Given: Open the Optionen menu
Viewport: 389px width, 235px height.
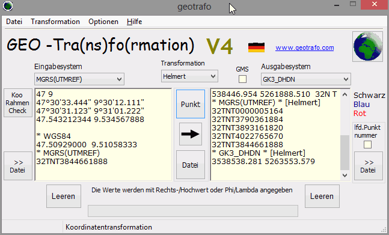Looking at the screenshot, I should click(103, 22).
